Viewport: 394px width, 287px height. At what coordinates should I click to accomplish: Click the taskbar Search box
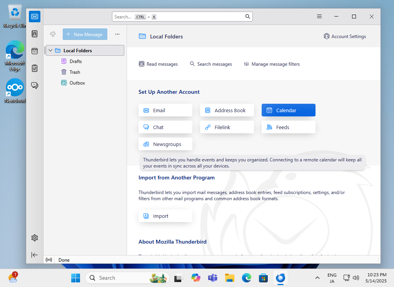[x=127, y=278]
